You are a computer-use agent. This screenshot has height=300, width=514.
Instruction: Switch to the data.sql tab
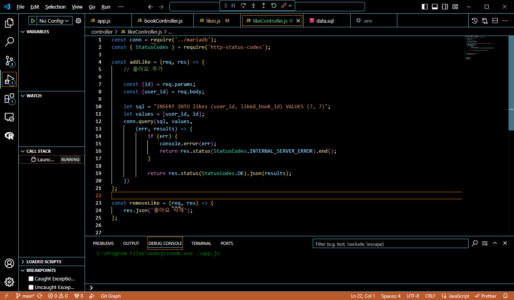click(327, 21)
